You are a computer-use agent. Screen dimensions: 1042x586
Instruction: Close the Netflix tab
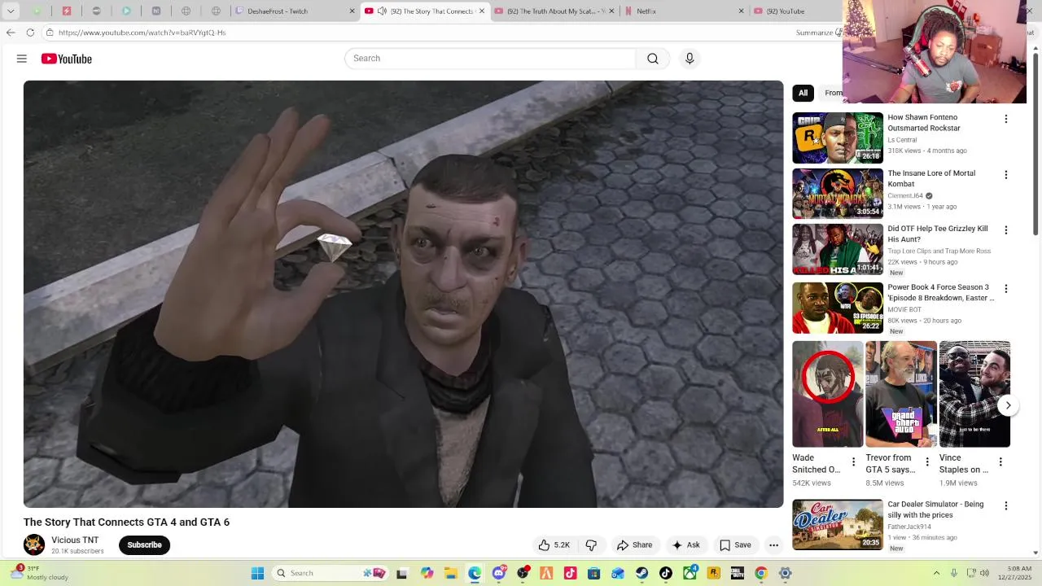[x=741, y=11]
